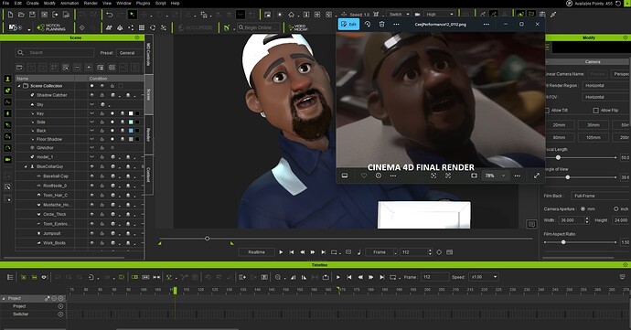This screenshot has width=631, height=330.
Task: Click the Video Mocap icon
Action: 298,27
